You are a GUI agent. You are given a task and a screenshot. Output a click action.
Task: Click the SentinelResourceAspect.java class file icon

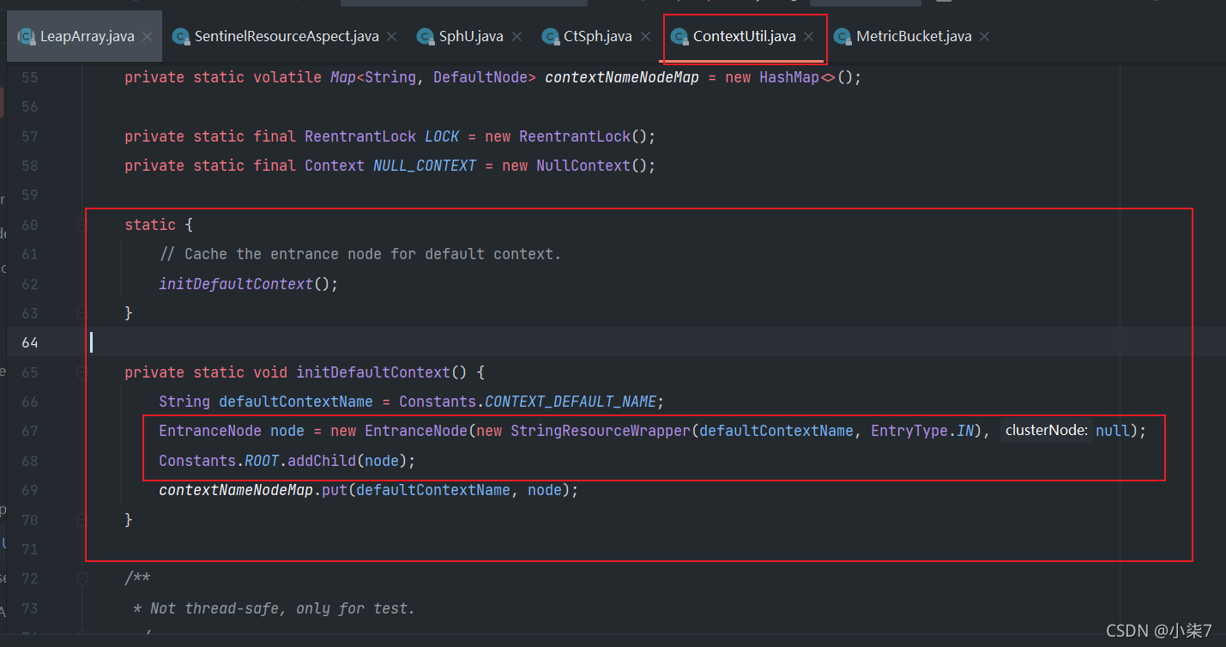point(180,36)
